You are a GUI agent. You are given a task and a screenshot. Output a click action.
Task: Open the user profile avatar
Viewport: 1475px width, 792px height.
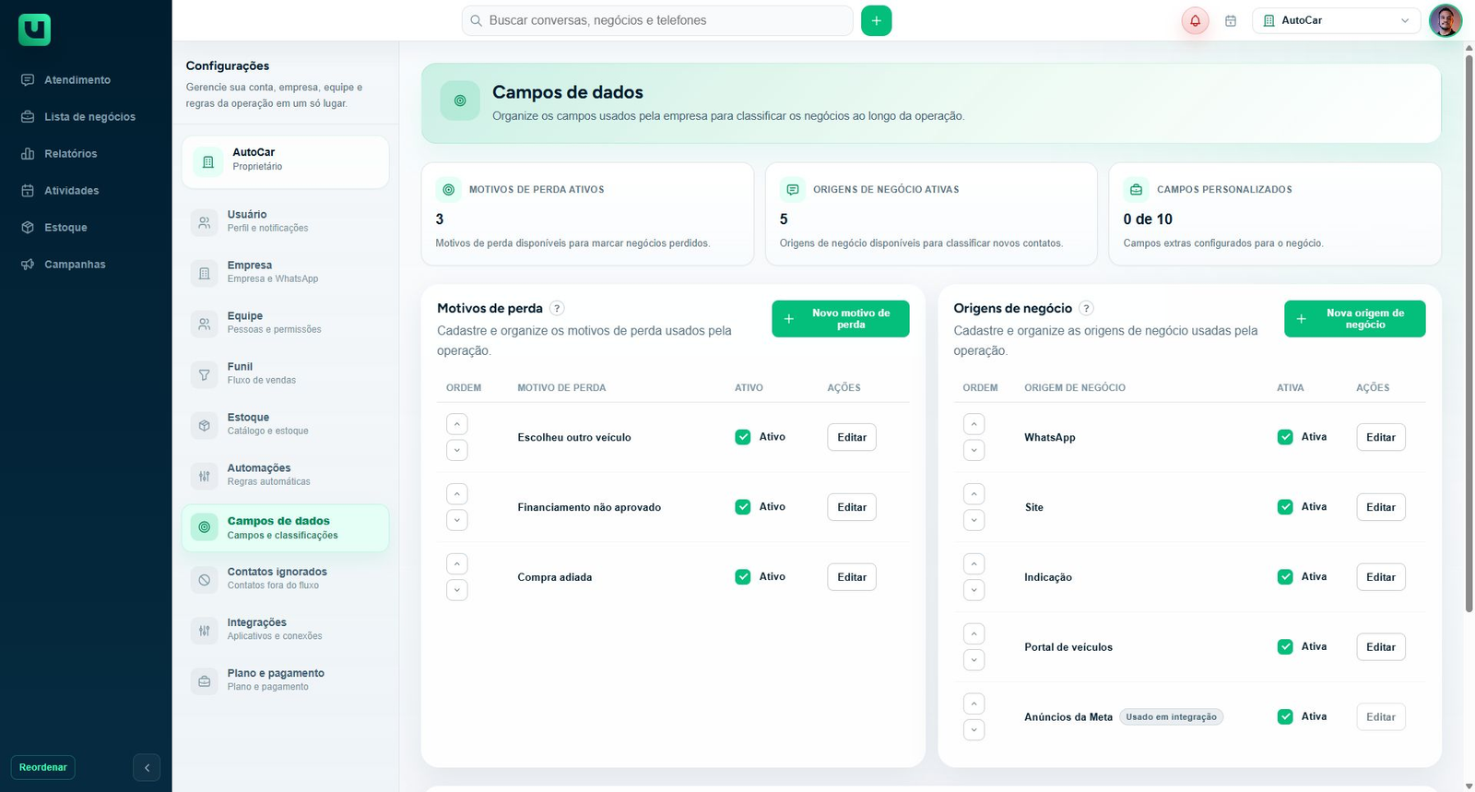pos(1445,20)
